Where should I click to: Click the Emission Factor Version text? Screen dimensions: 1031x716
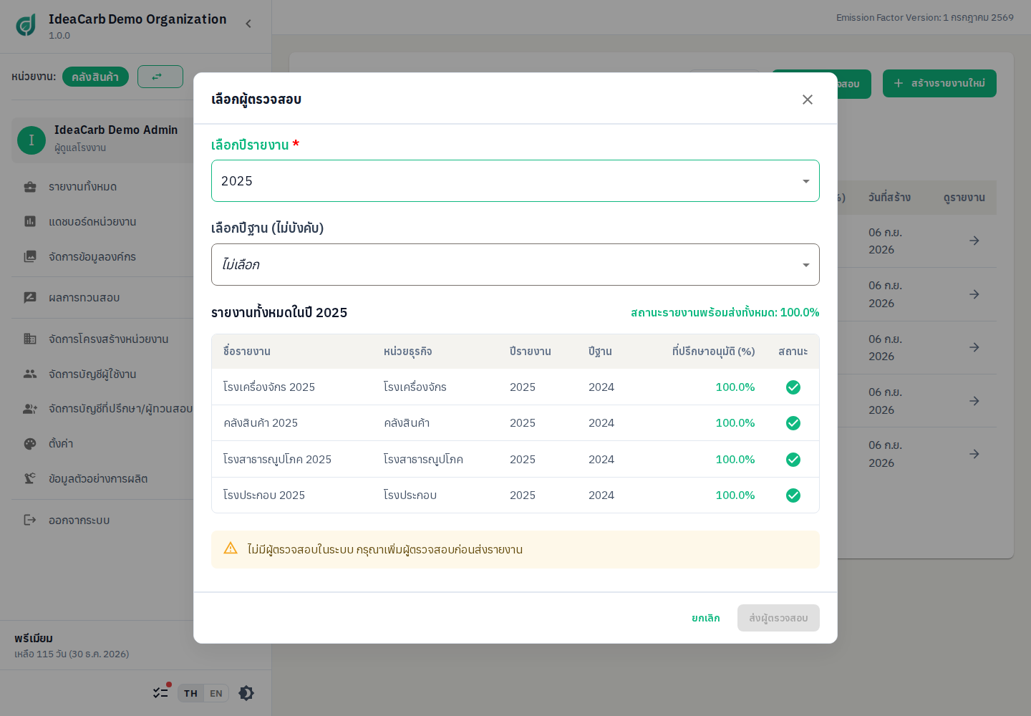point(925,18)
